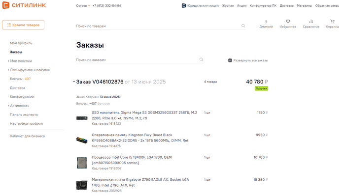Click the motherboard price 18 380 ₽
Viewport: 345px width, 196px height.
tap(261, 180)
